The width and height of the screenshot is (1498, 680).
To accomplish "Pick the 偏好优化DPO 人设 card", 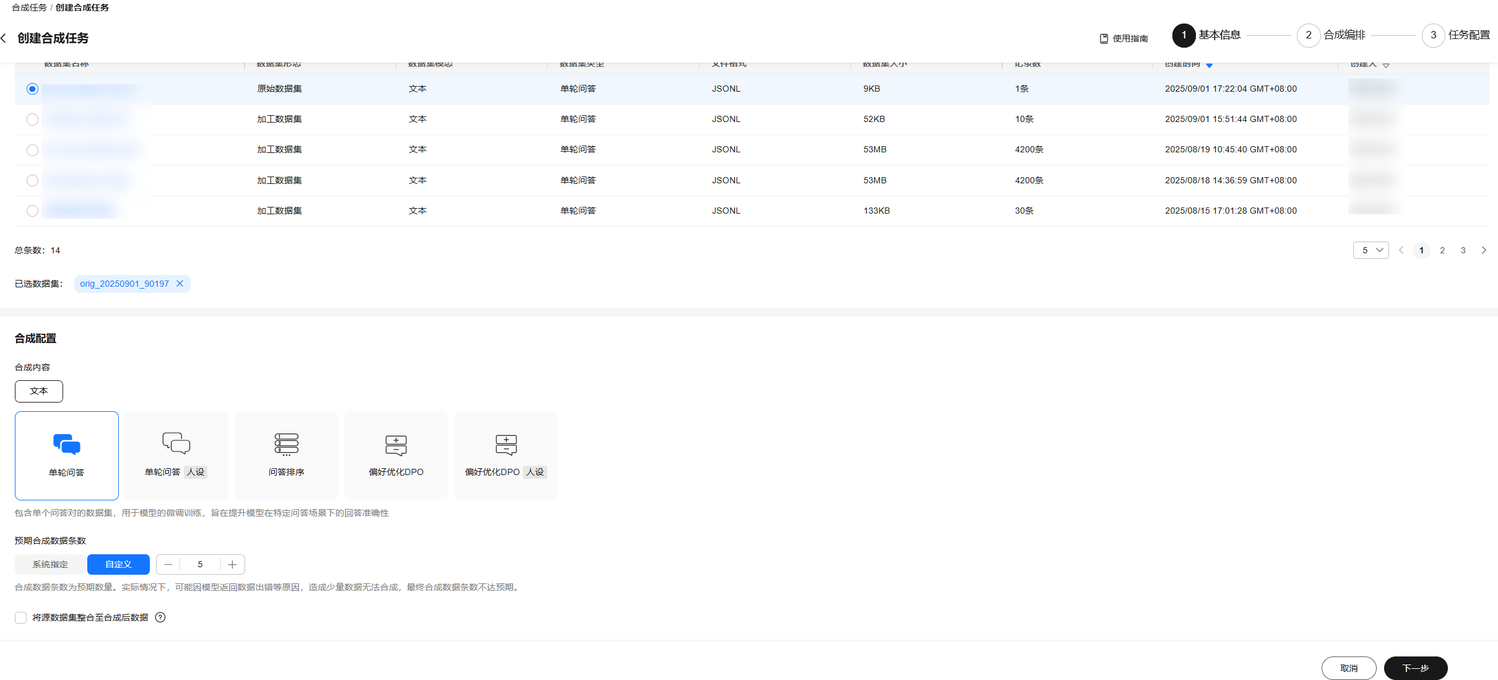I will click(506, 455).
